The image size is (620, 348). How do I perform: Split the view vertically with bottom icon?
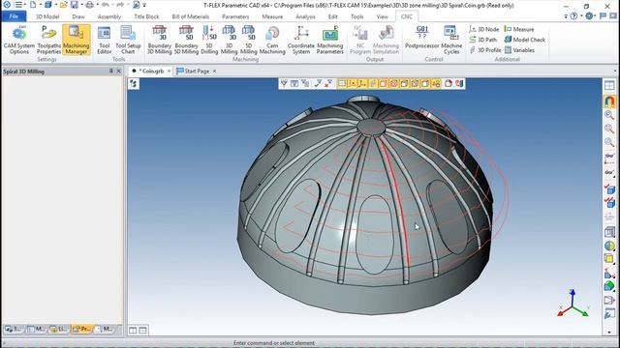133,331
